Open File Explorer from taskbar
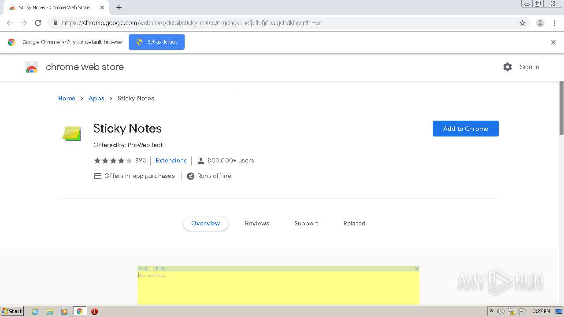Screen dimensions: 564x317 [x=50, y=311]
